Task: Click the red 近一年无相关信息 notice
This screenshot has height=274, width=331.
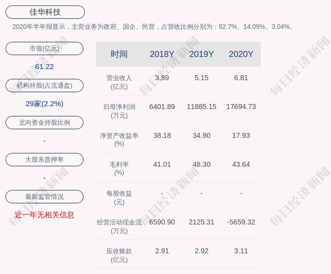Action: 44,215
